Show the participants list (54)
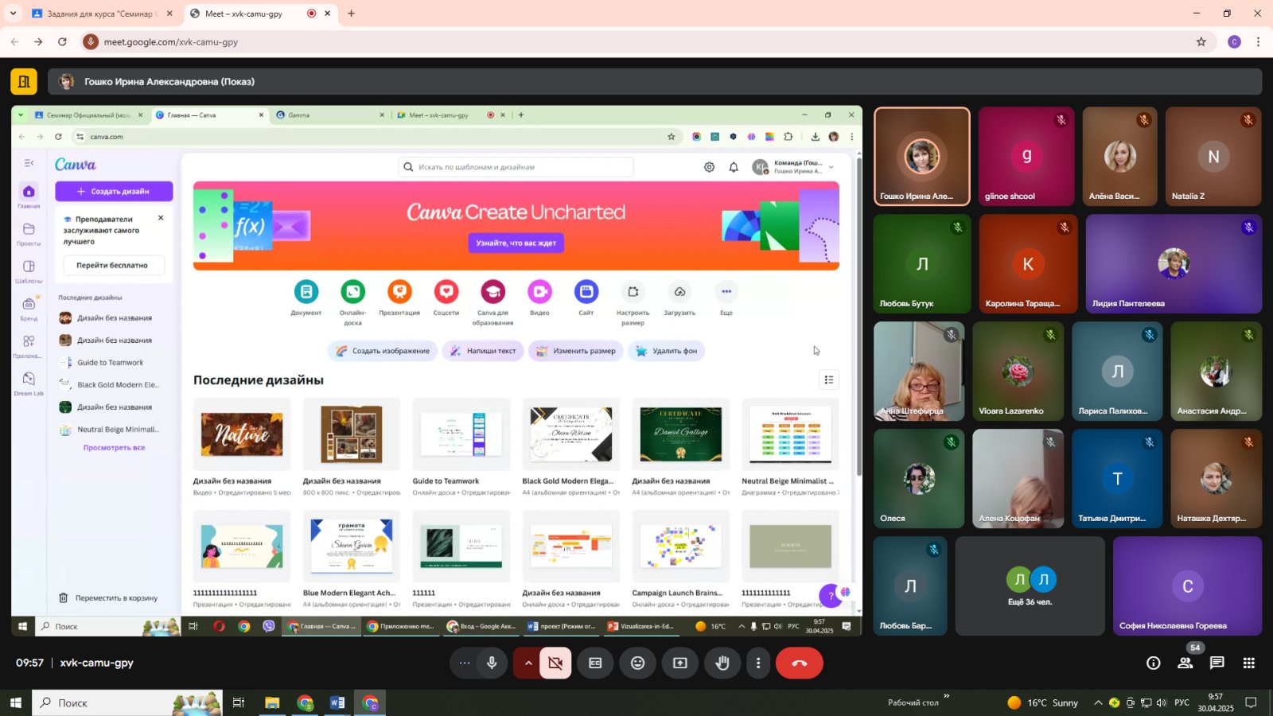The height and width of the screenshot is (716, 1273). pyautogui.click(x=1185, y=663)
